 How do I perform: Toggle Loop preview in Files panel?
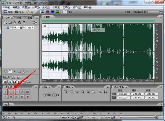(10, 71)
